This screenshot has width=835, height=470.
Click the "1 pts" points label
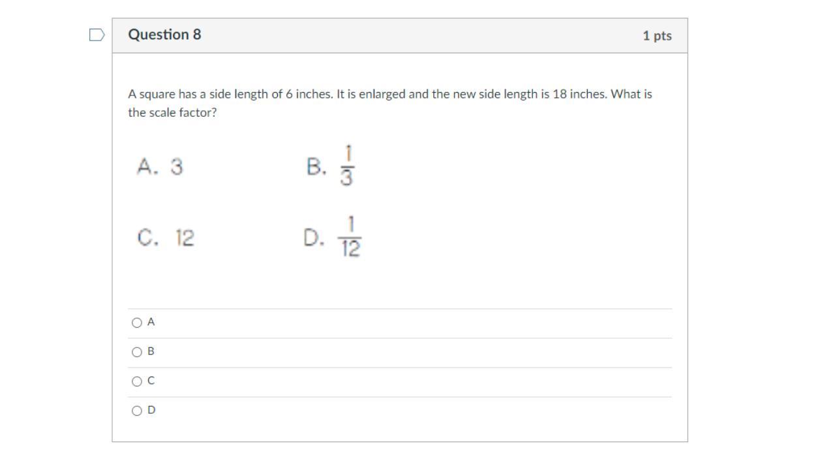(656, 36)
